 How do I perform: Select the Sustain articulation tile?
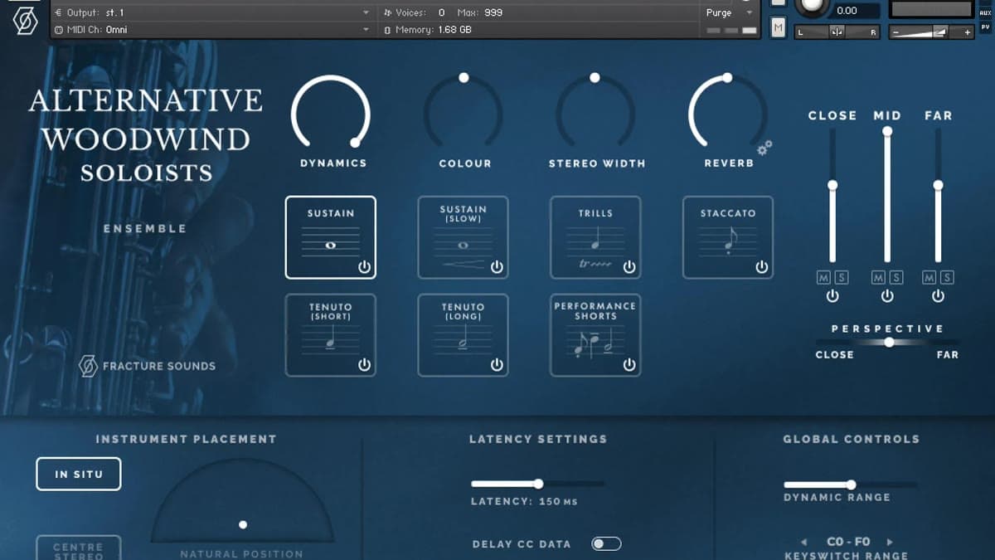point(330,237)
